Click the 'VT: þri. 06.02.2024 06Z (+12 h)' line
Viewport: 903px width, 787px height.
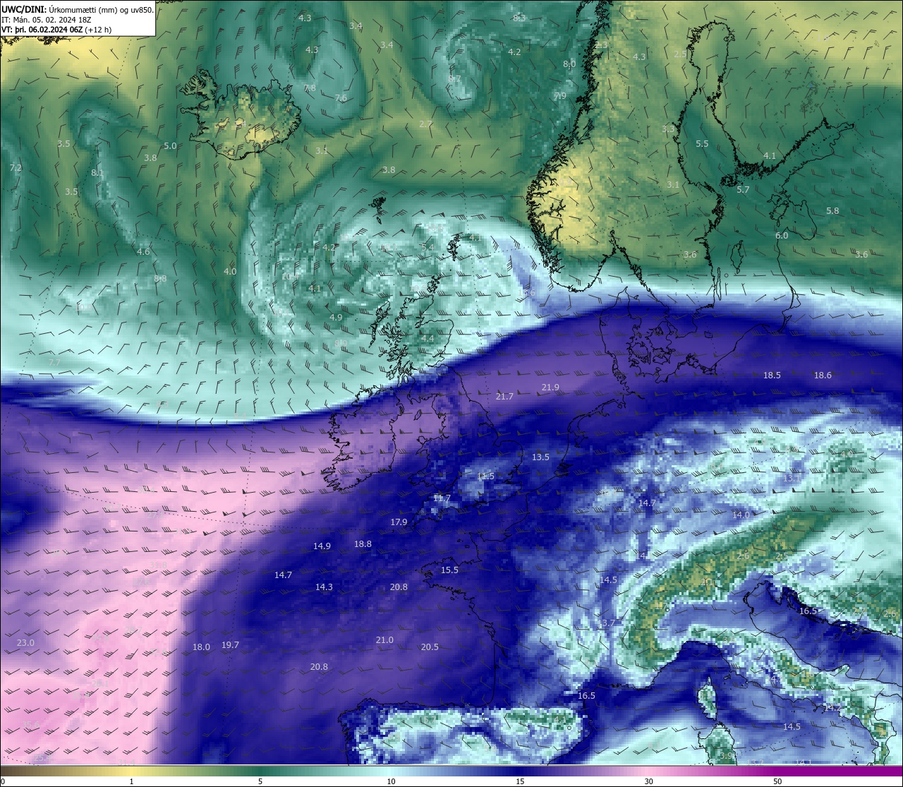coord(56,30)
